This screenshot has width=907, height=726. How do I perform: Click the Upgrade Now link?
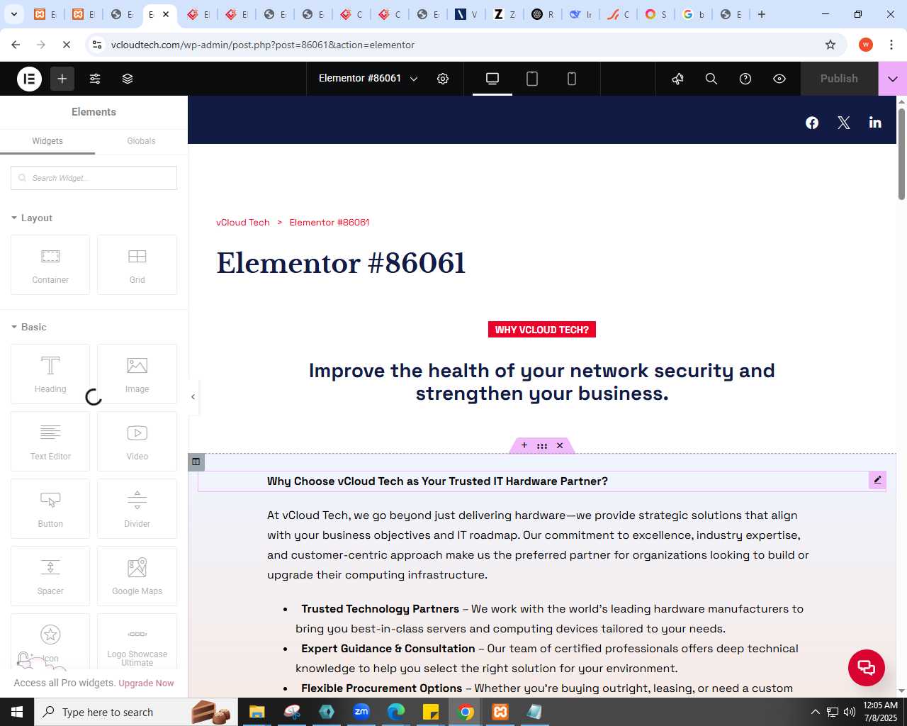click(x=146, y=683)
